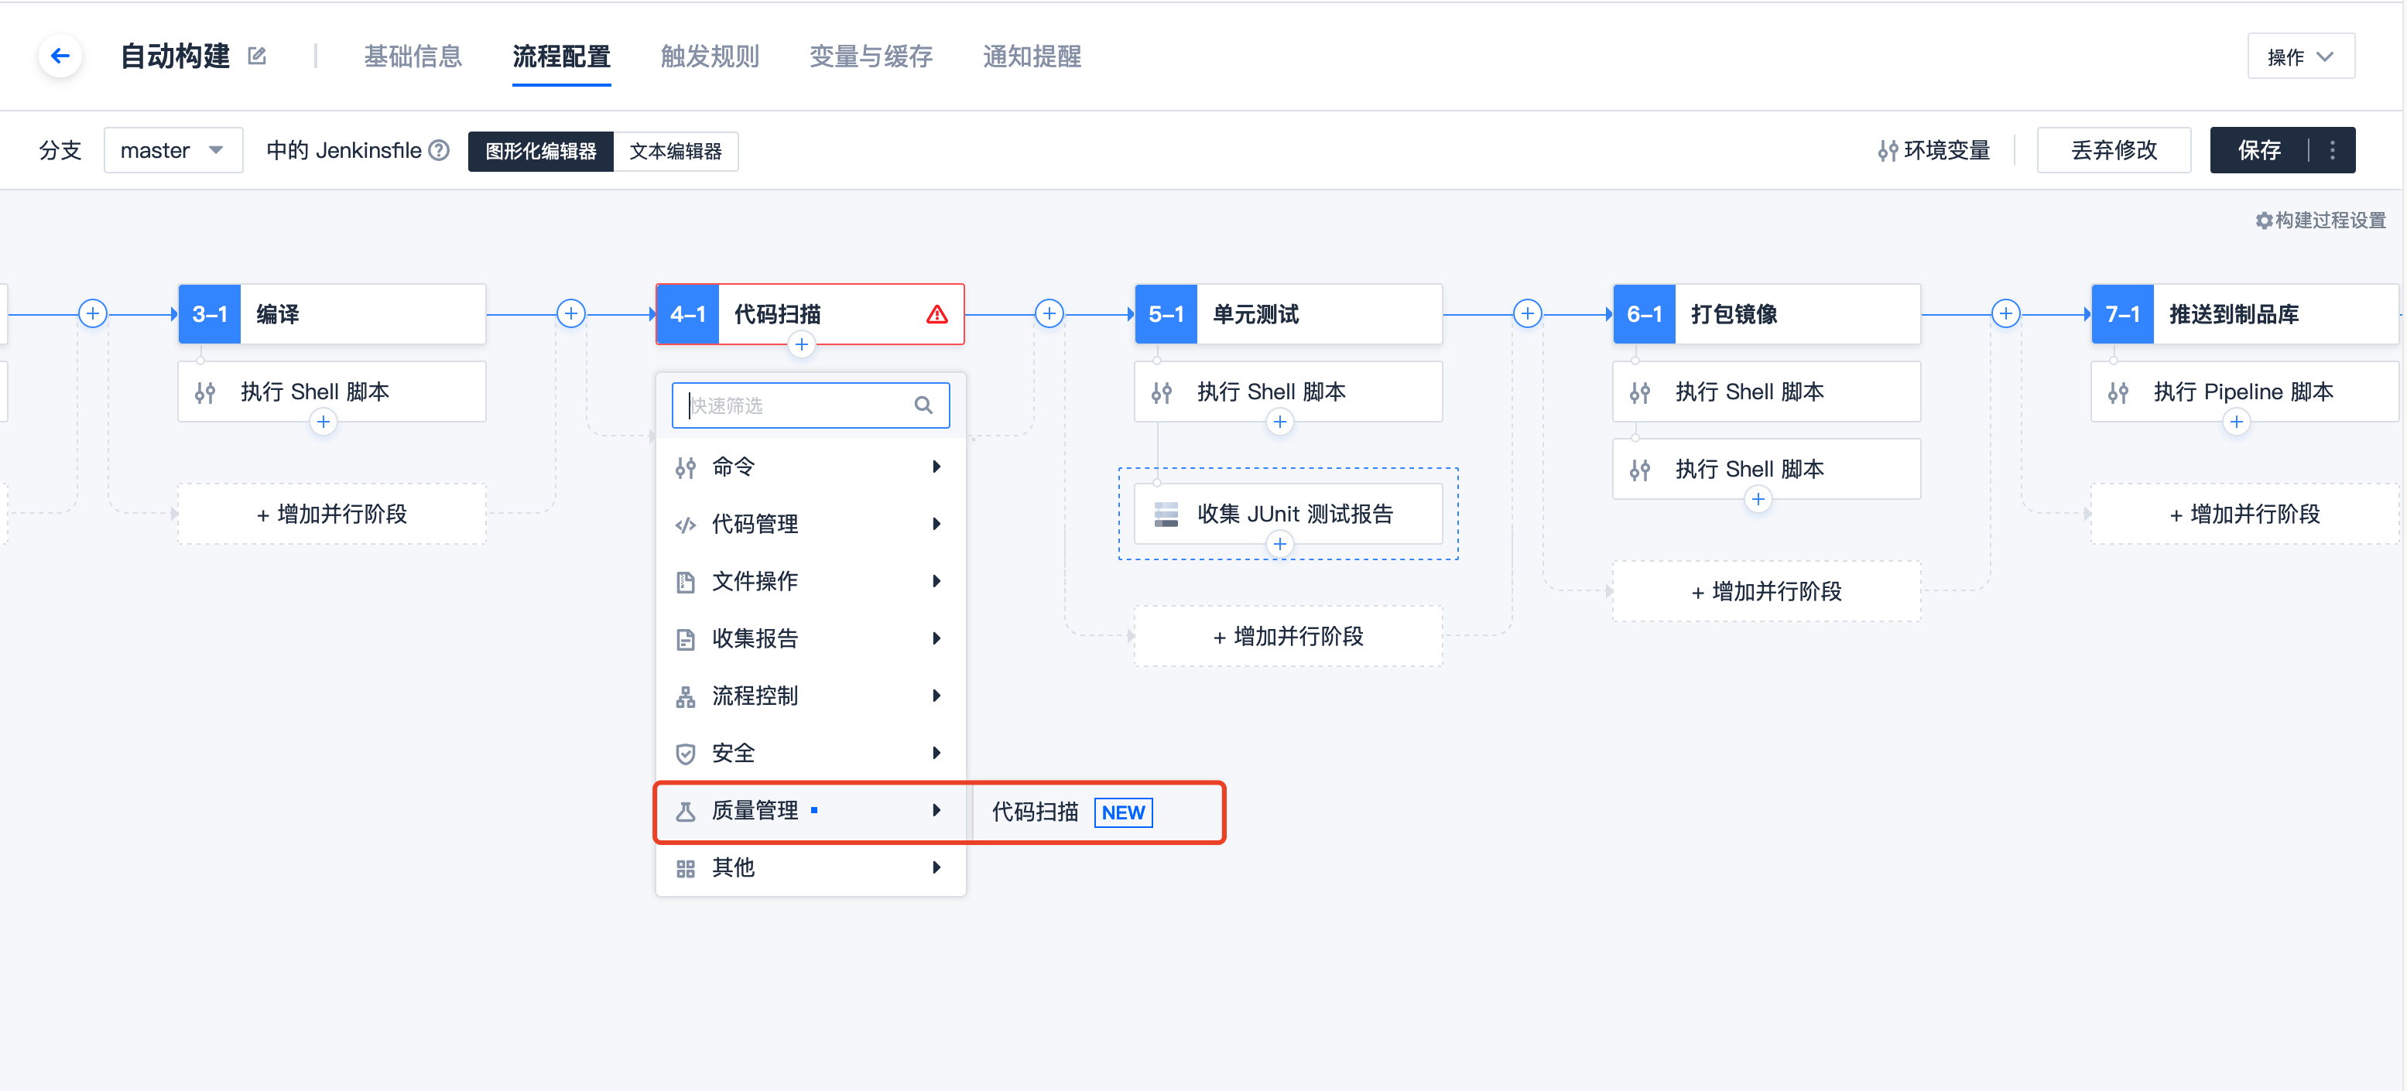Open Jenkinsfile help question mark icon
Screen dimensions: 2407x1091
point(439,150)
